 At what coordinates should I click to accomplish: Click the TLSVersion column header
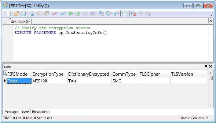click(x=188, y=74)
